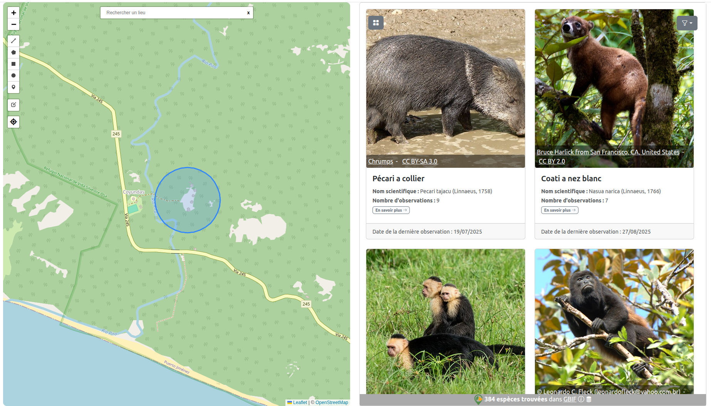
Task: Select the draw rectangle tool
Action: [x=13, y=64]
